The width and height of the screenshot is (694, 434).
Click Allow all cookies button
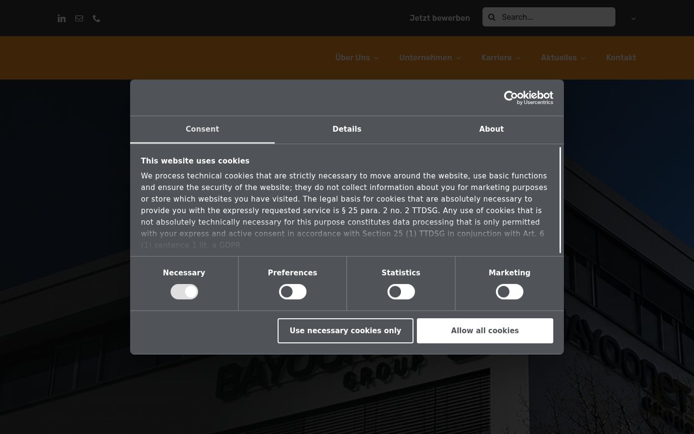[x=485, y=331]
